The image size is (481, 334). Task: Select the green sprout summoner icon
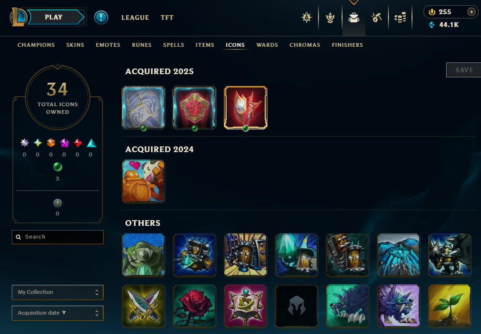pos(449,306)
